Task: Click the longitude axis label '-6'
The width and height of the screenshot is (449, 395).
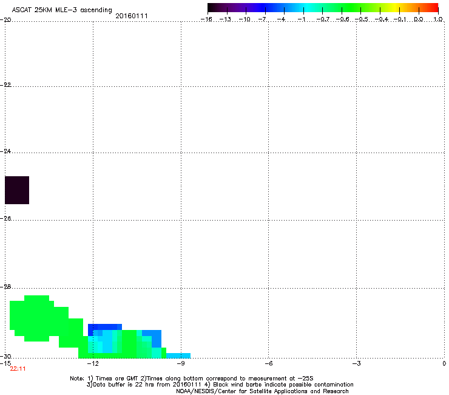Action: (x=268, y=363)
